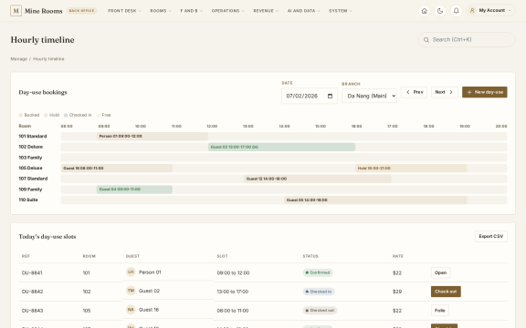Viewport: 526px width, 328px height.
Task: Click the Status column header
Action: coord(310,256)
